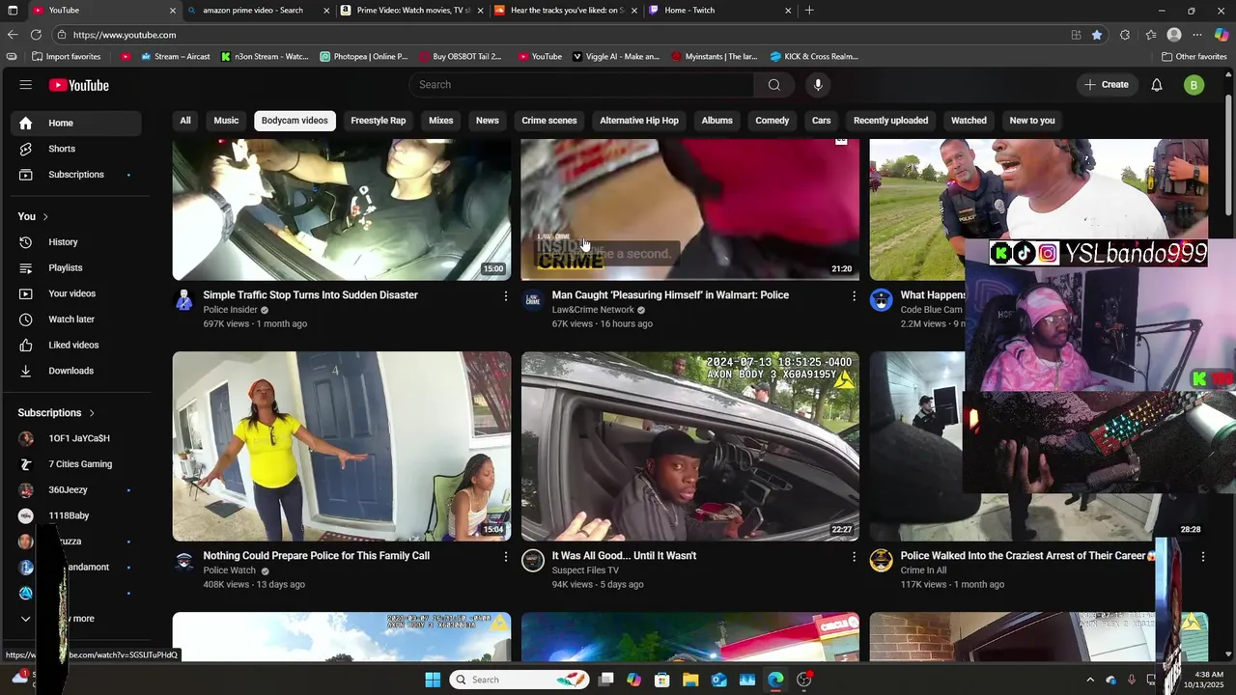This screenshot has width=1236, height=695.
Task: Play the yellow shirt woman video thumbnail
Action: [342, 446]
